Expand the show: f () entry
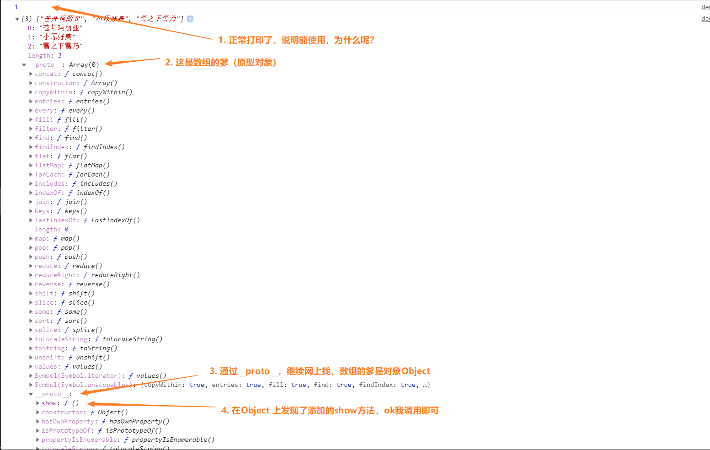710x450 pixels. click(37, 403)
